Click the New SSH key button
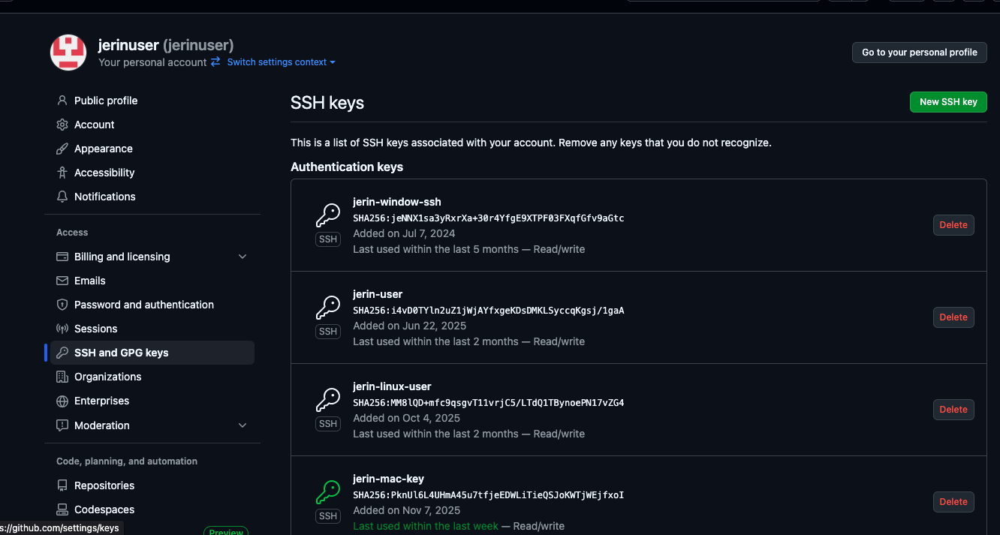 point(947,102)
